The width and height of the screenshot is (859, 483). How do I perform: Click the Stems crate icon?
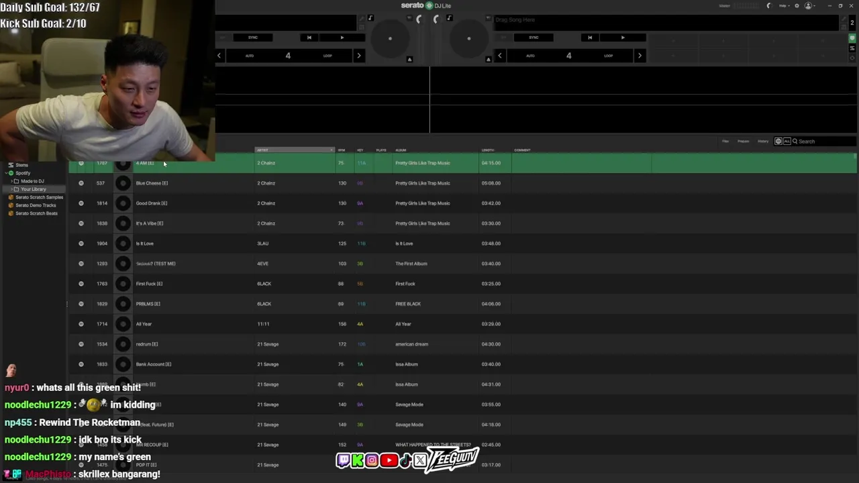11,165
